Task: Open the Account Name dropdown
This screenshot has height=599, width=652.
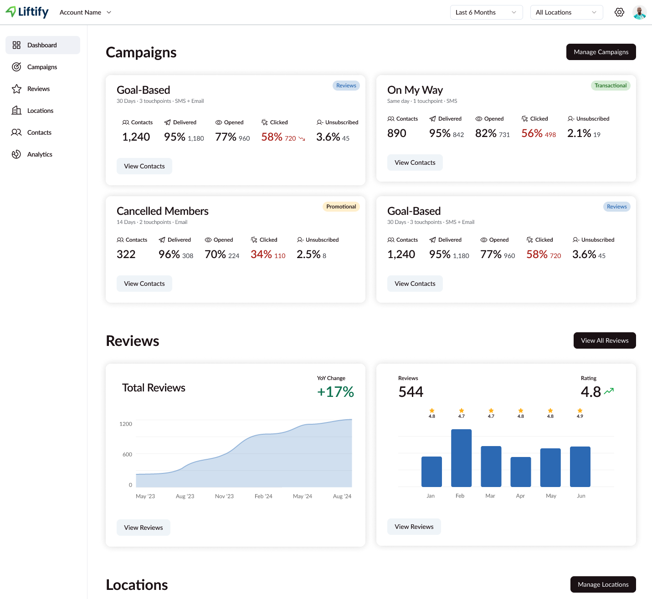Action: 85,12
